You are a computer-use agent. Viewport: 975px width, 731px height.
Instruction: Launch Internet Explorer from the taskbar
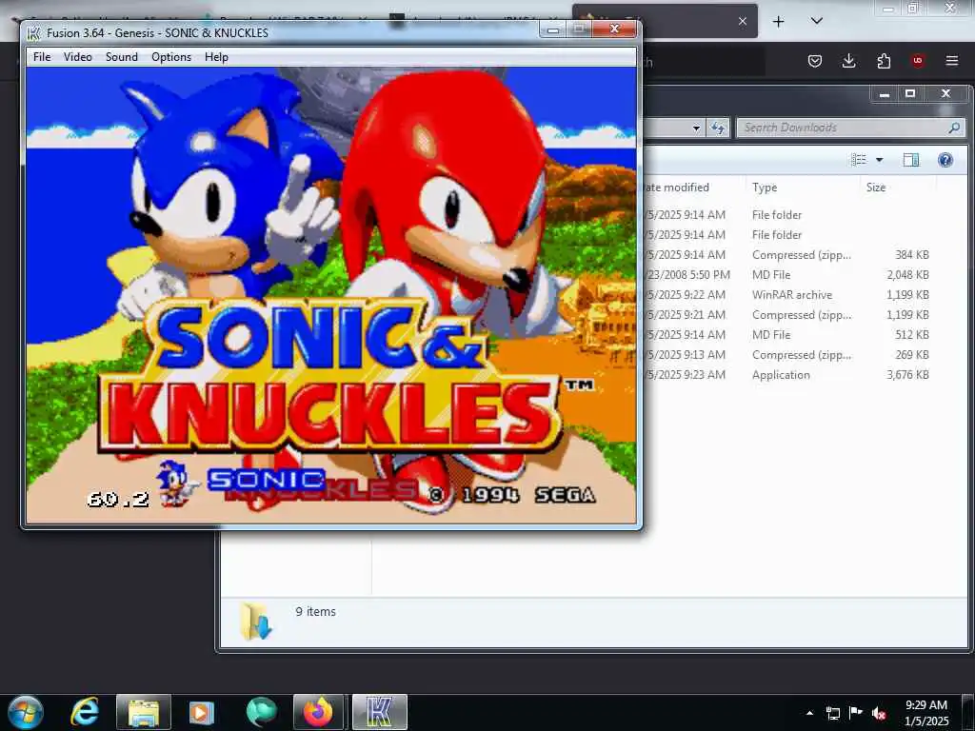tap(85, 712)
